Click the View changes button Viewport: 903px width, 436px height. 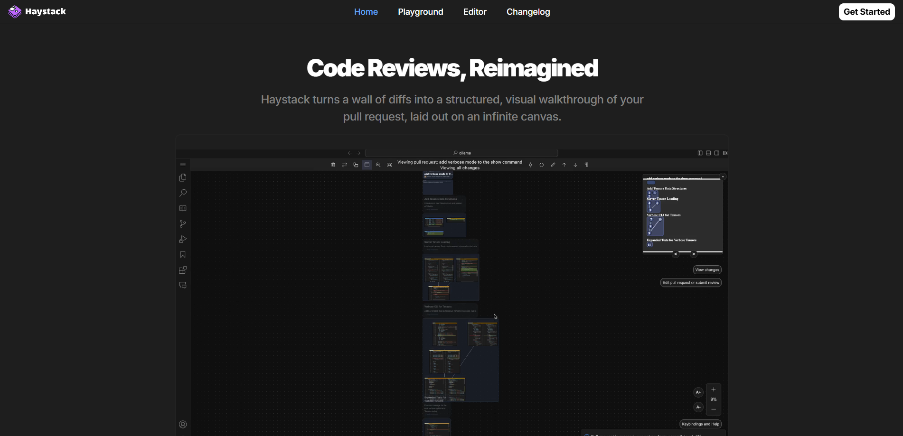pos(707,270)
